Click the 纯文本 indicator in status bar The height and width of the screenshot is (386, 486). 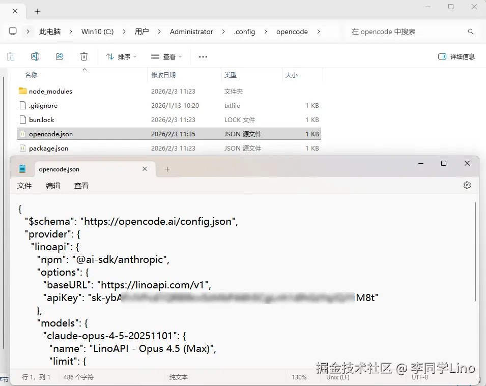[x=179, y=377]
